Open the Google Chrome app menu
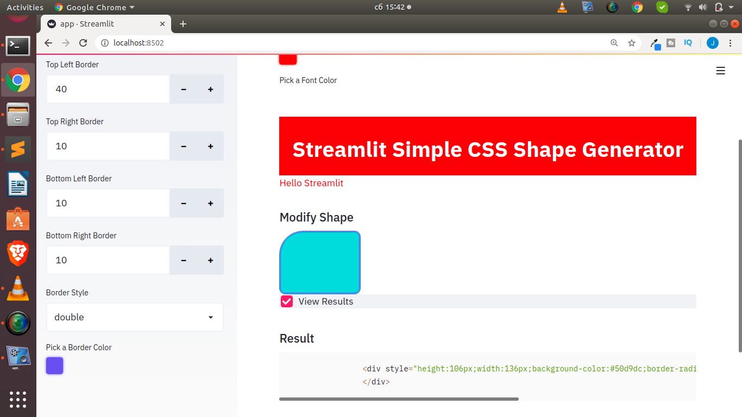This screenshot has height=417, width=742. [95, 7]
